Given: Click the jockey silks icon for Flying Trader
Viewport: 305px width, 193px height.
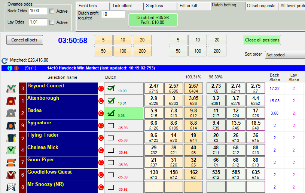Looking at the screenshot, I should [11, 138].
